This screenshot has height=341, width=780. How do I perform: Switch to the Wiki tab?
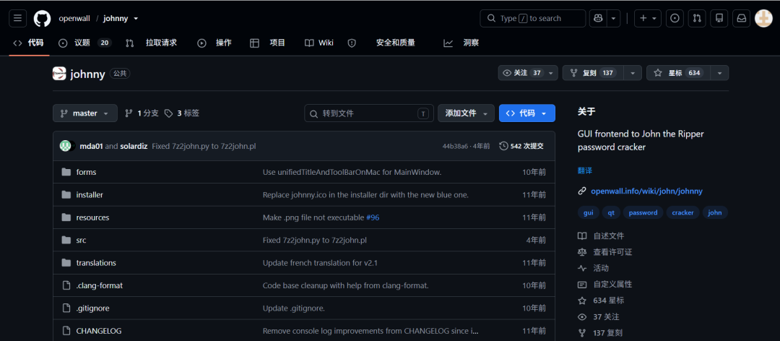coord(319,43)
